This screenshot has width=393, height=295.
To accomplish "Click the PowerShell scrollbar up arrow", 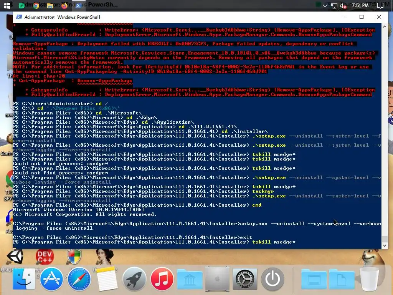I will click(x=385, y=27).
